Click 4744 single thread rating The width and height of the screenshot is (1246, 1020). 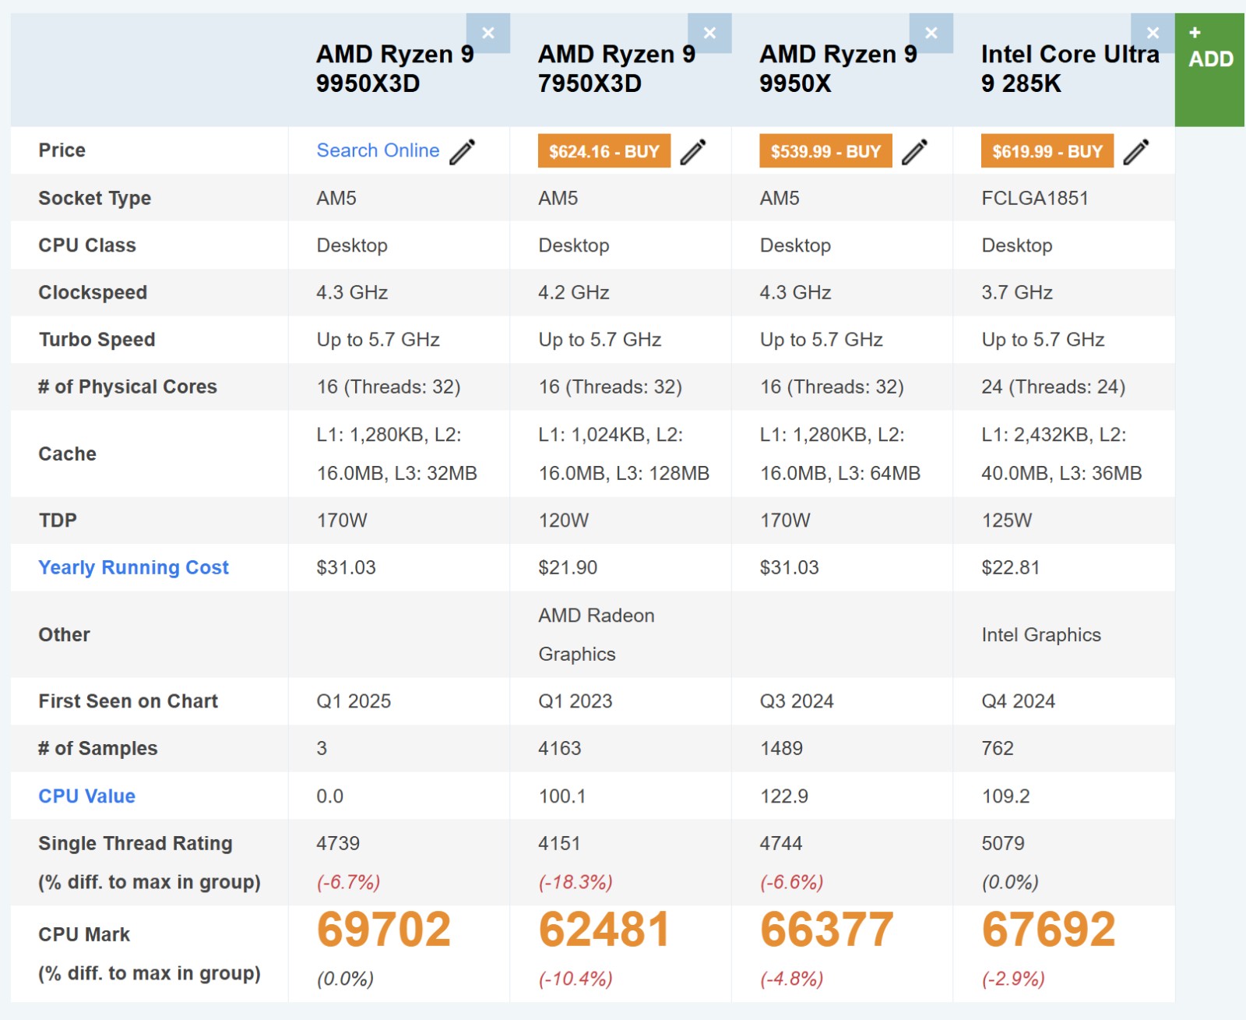781,843
